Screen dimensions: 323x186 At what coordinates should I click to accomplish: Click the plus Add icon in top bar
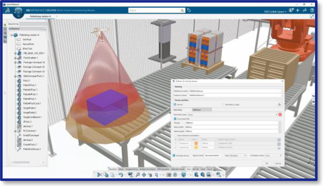pos(298,9)
